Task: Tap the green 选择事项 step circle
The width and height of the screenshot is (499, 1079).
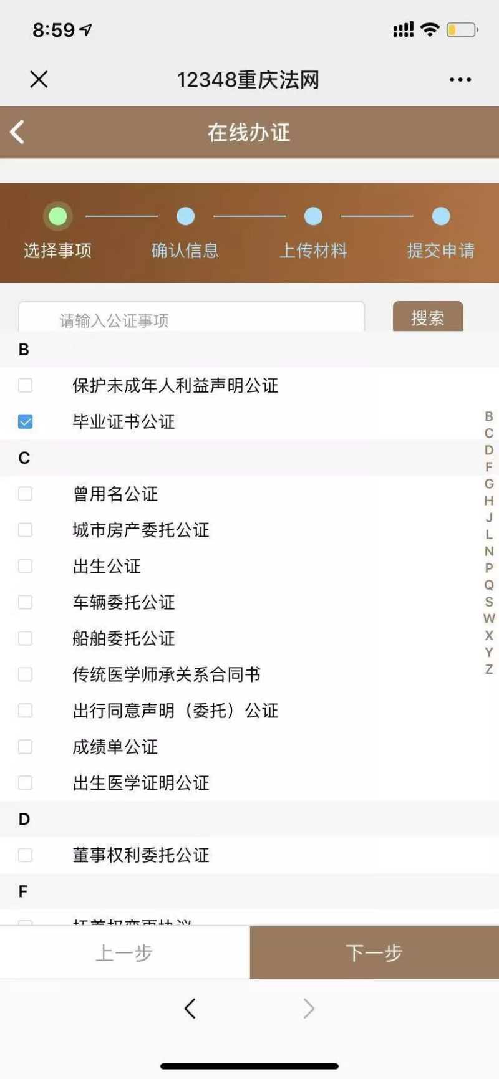Action: coord(57,216)
